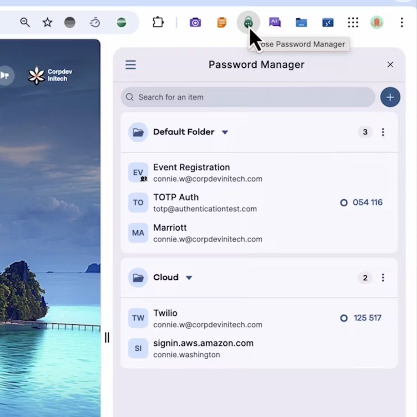Add a new item with plus button

click(390, 97)
